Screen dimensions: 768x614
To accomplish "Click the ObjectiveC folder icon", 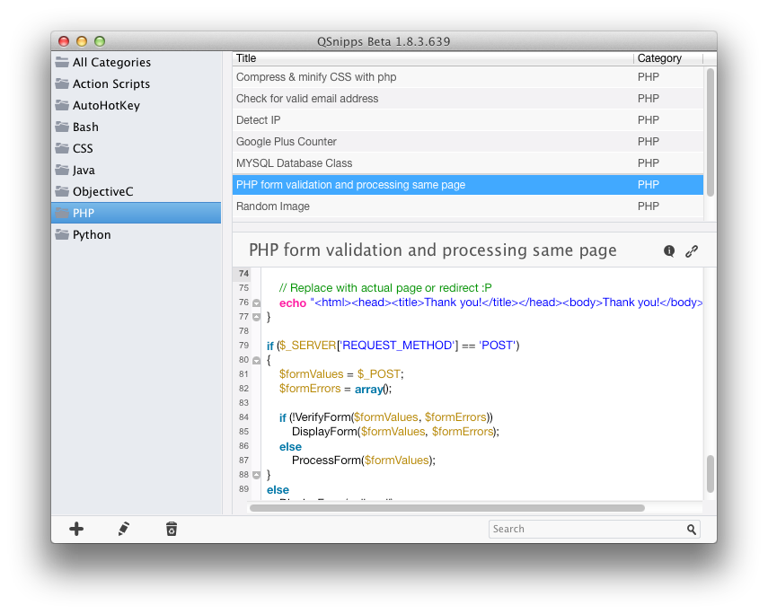I will coord(62,191).
